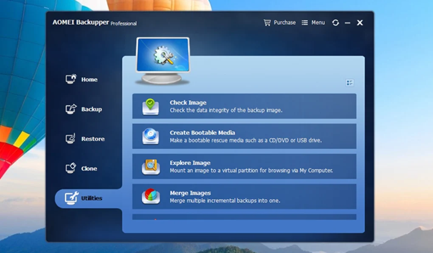This screenshot has height=253, width=433.
Task: Click the Utilities sidebar icon
Action: coord(71,198)
